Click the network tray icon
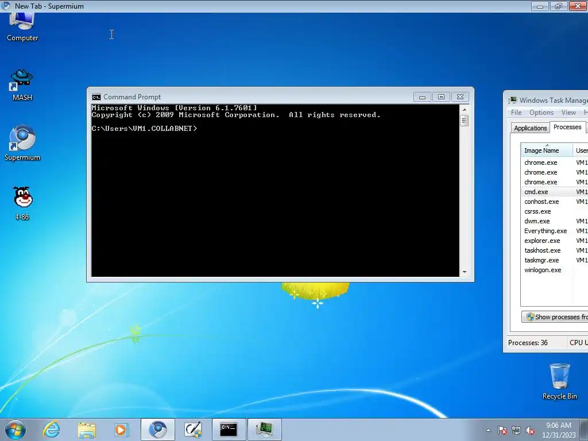Image resolution: width=588 pixels, height=441 pixels. coord(516,430)
